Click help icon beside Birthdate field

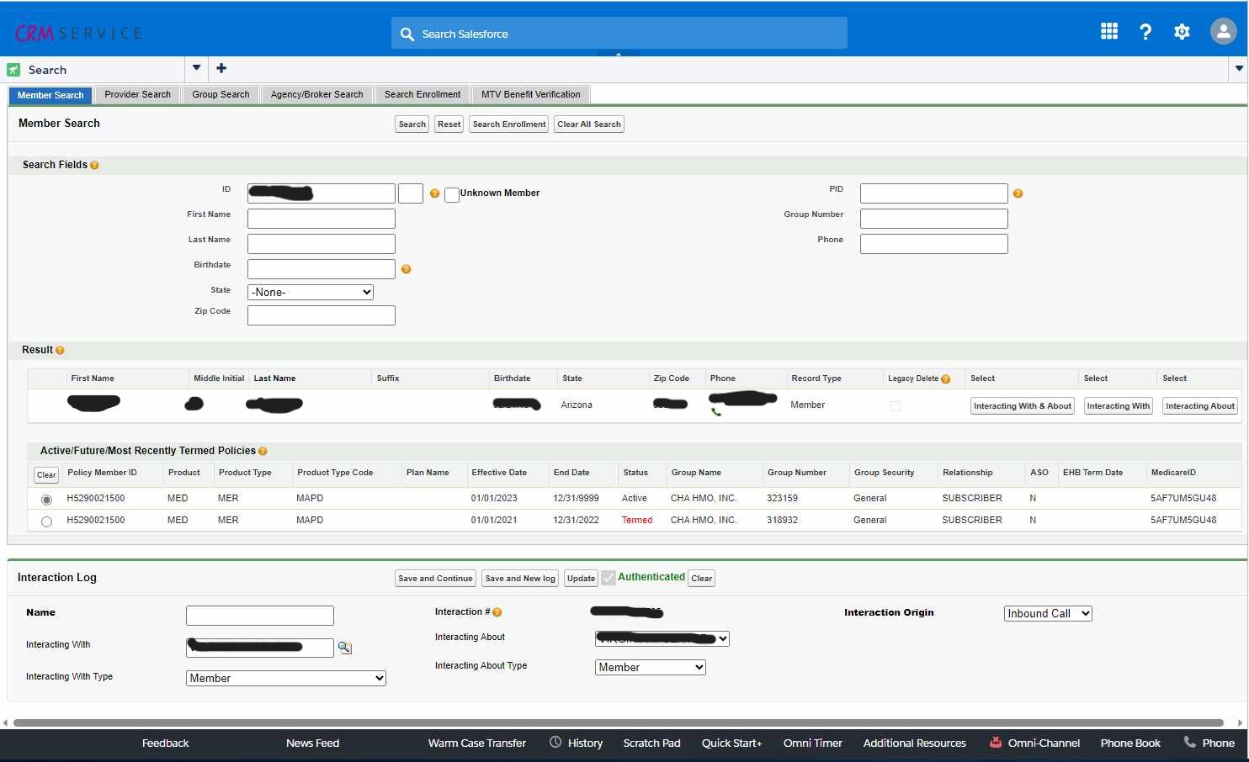coord(406,269)
